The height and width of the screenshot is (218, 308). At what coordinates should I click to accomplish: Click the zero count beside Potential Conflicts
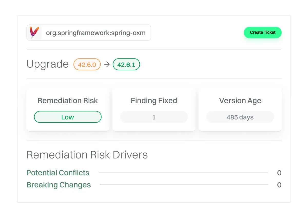(279, 173)
